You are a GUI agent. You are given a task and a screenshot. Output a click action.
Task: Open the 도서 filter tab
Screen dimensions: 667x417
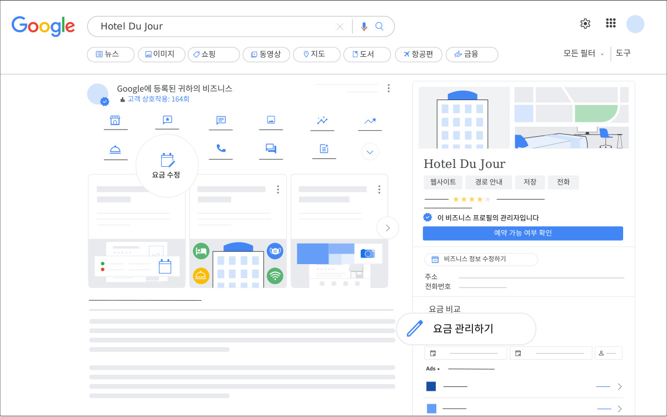coord(367,54)
